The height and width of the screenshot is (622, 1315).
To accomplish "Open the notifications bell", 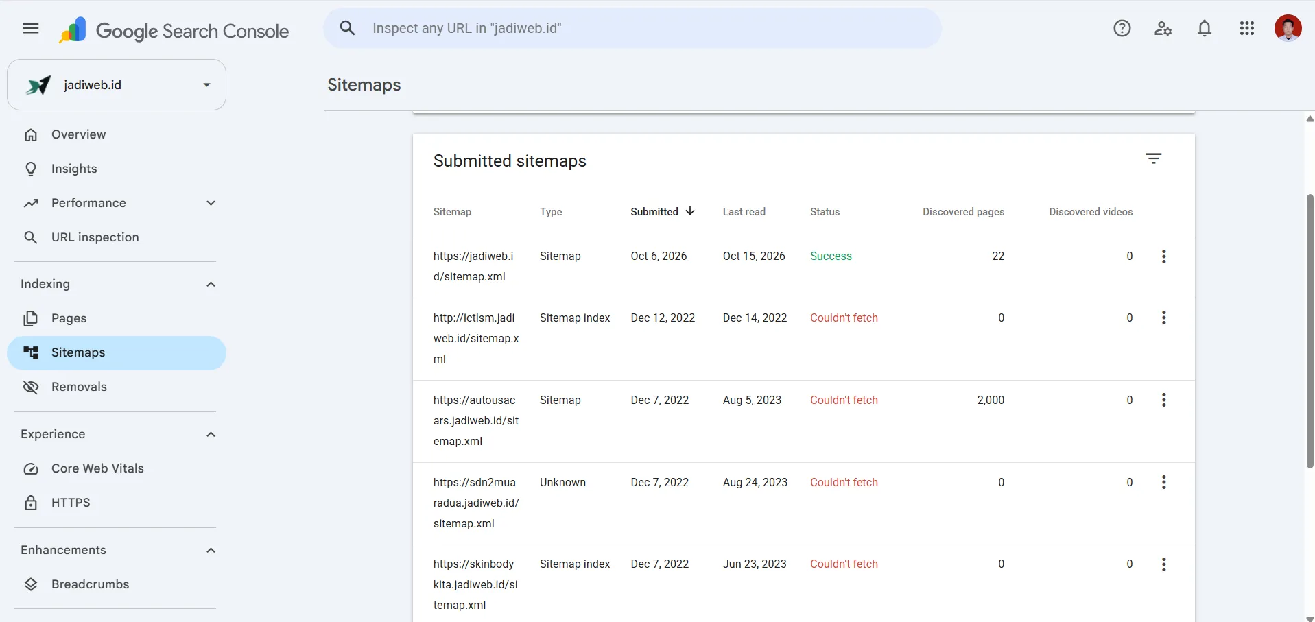I will tap(1205, 28).
